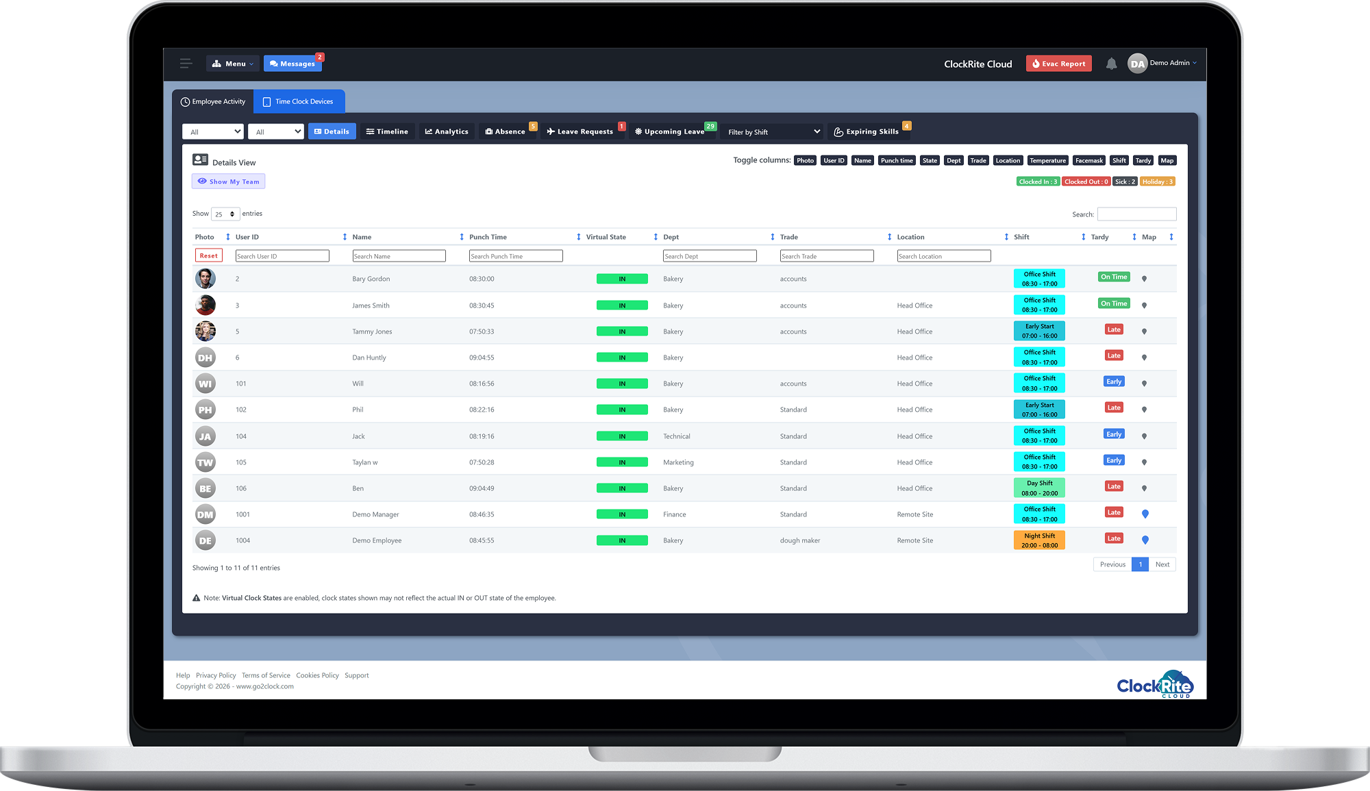Image resolution: width=1370 pixels, height=791 pixels.
Task: Toggle the Facemask column visibility
Action: [1088, 161]
